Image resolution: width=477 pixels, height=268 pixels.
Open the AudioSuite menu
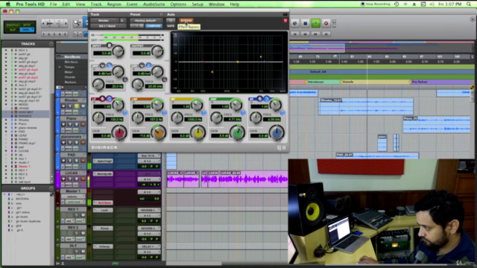(x=154, y=4)
